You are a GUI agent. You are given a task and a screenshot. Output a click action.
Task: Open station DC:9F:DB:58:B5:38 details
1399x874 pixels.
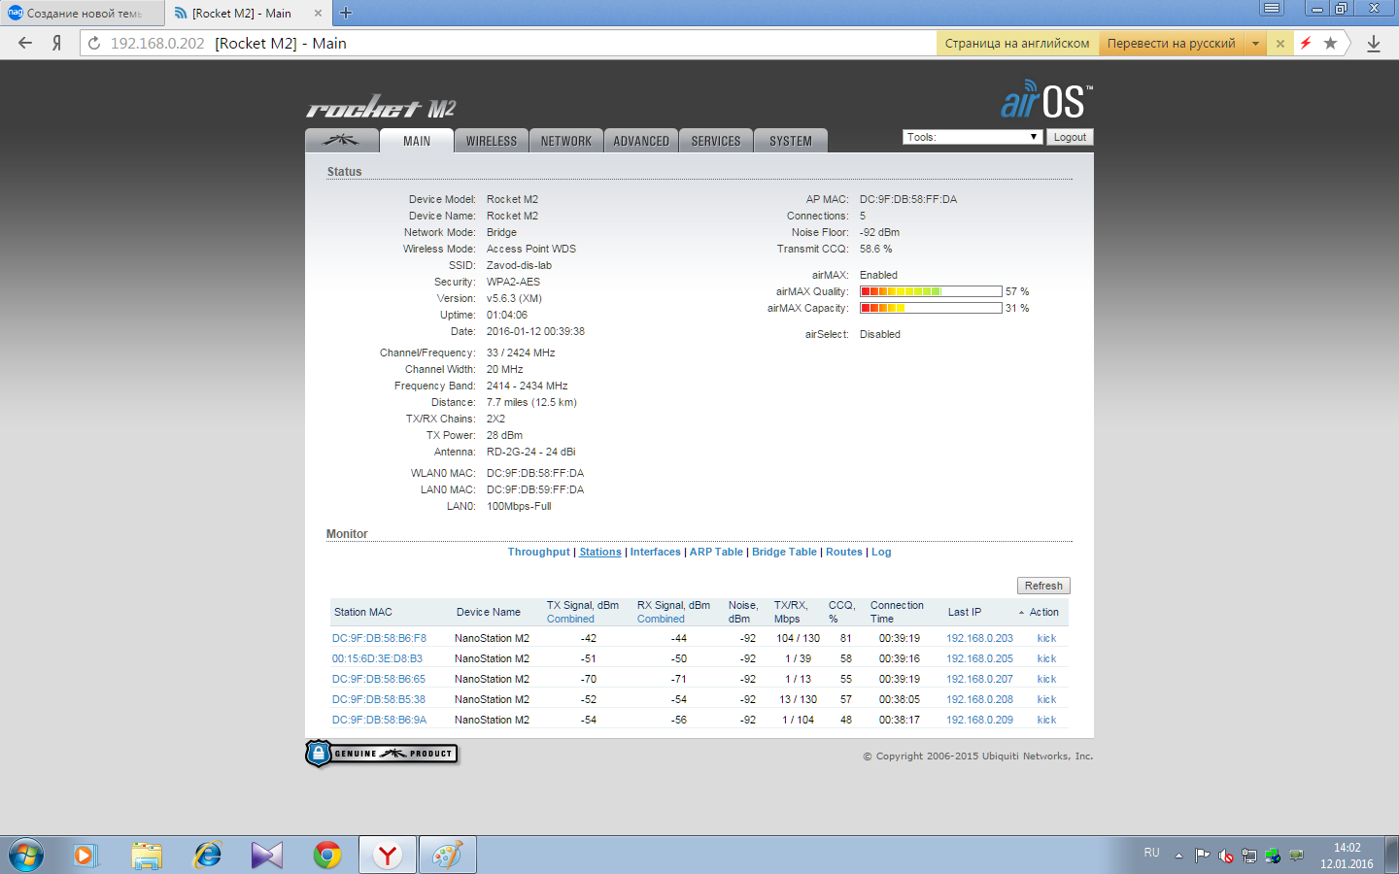(x=379, y=699)
